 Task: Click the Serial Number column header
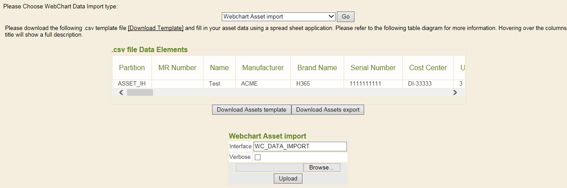tap(373, 68)
